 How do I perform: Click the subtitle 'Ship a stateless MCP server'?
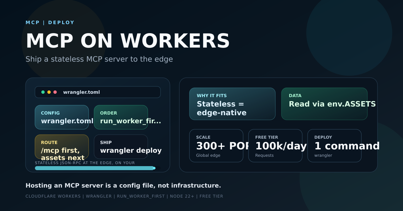(99, 59)
